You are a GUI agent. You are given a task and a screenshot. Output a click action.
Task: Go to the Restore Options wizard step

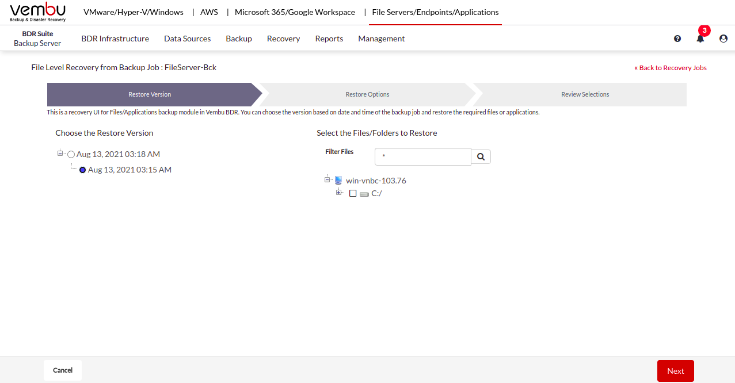click(x=367, y=94)
